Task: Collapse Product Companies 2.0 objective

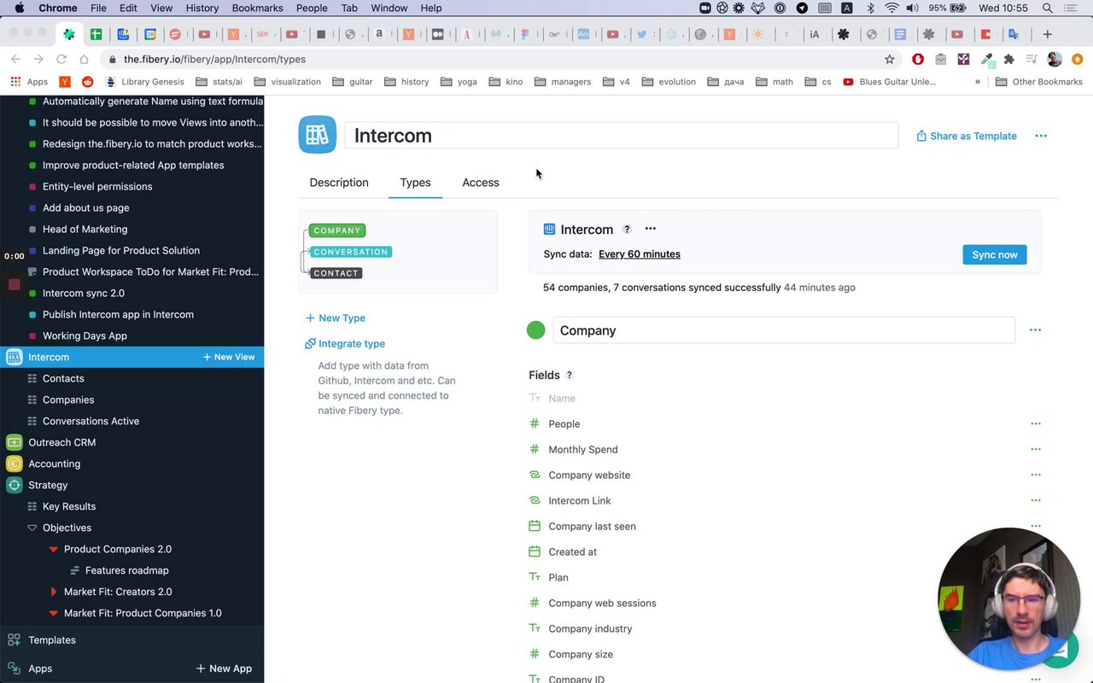Action: (53, 549)
